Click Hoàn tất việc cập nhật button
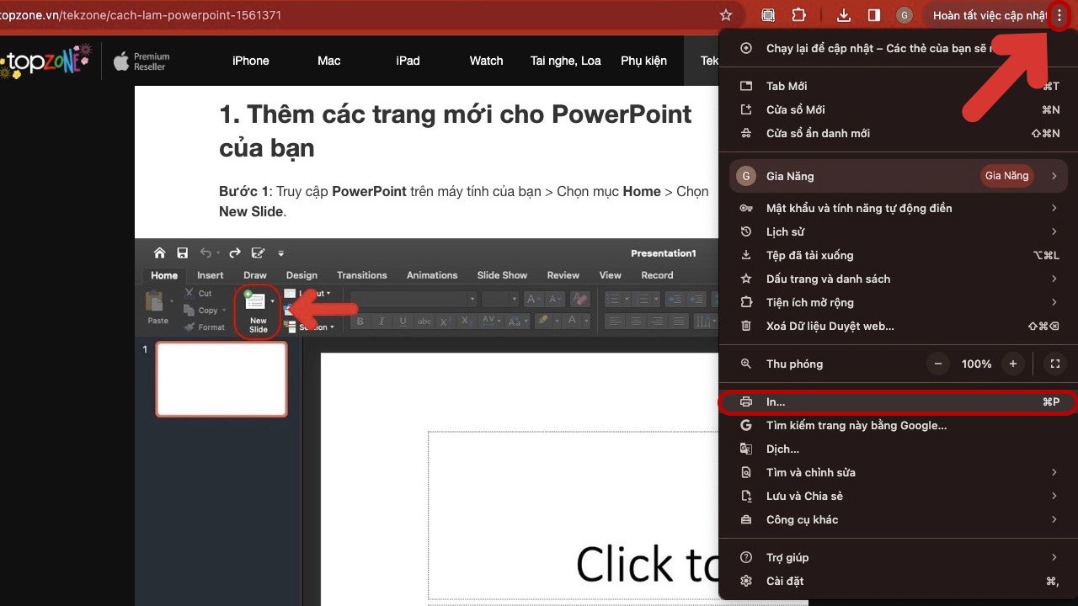The width and height of the screenshot is (1078, 606). (990, 15)
